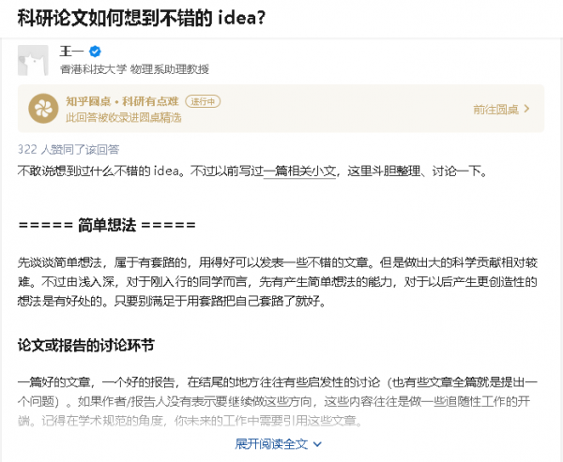Click the faded paragraph starting 一篇好的文章
Image resolution: width=563 pixels, height=462 pixels.
tap(281, 401)
